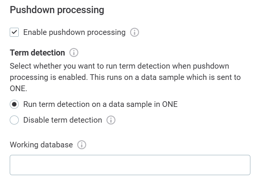Focus the empty input box under Working database

tap(130, 165)
